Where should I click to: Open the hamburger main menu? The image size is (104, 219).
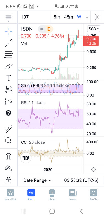pyautogui.click(x=9, y=17)
